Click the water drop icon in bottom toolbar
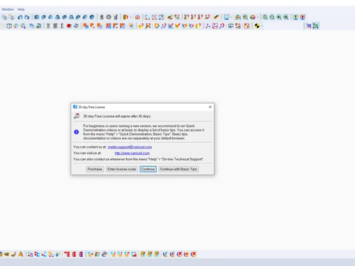 (x=58, y=254)
